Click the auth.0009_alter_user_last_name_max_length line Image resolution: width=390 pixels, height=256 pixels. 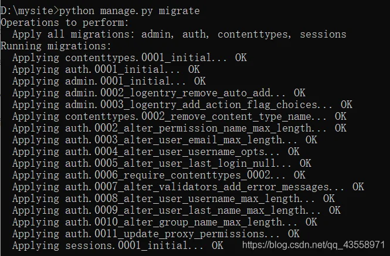coord(176,210)
